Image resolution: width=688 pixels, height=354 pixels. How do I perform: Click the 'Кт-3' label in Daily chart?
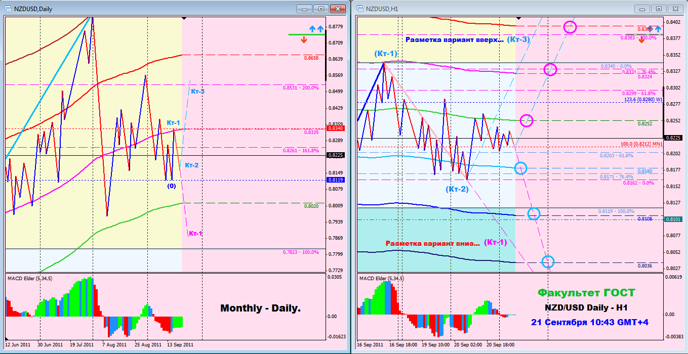(x=198, y=92)
